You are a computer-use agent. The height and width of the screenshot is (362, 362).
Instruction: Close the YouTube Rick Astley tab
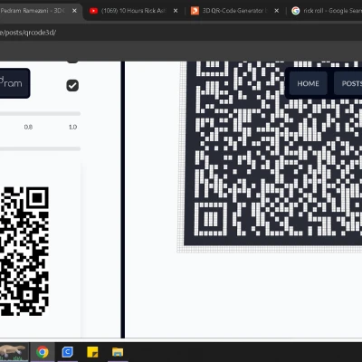[176, 11]
